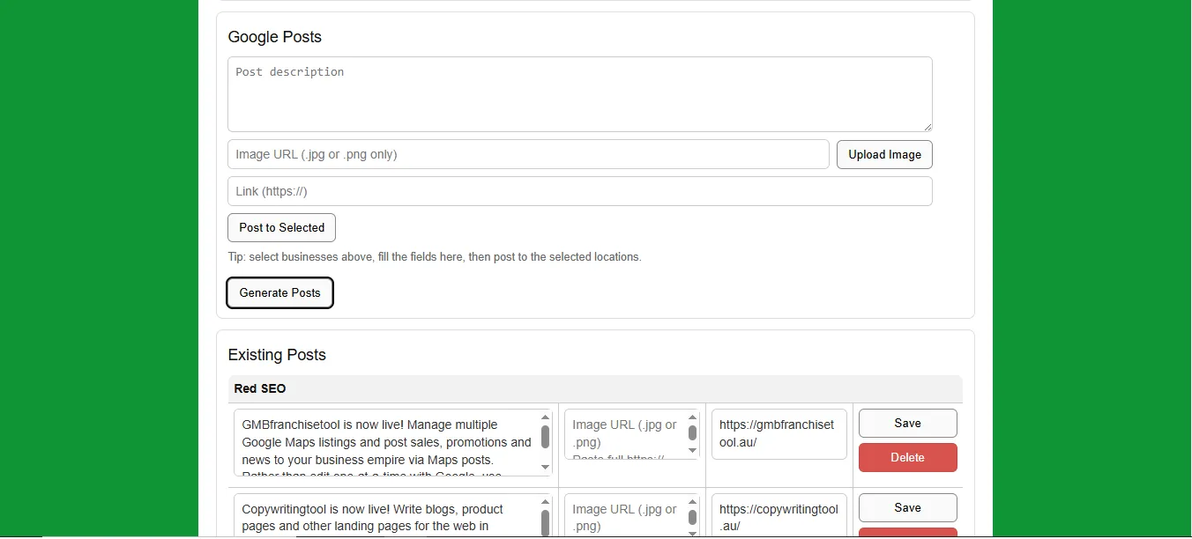The height and width of the screenshot is (539, 1192).
Task: Delete the GMBfranchisetool post
Action: 907,457
